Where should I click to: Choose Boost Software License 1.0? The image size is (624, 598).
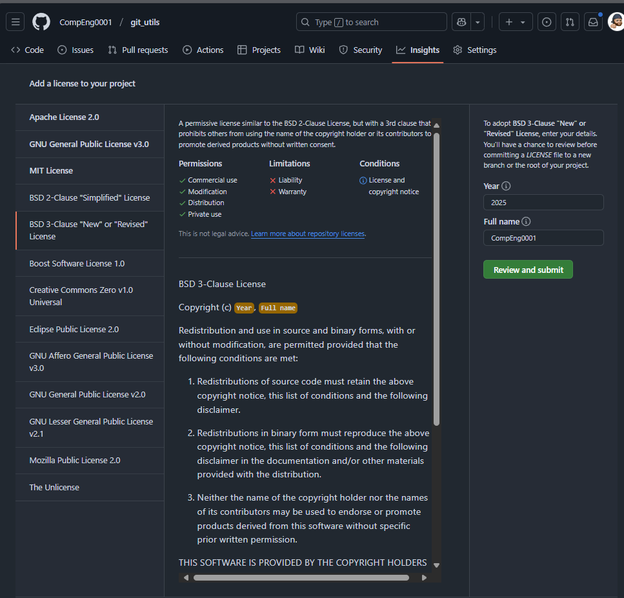(x=90, y=263)
